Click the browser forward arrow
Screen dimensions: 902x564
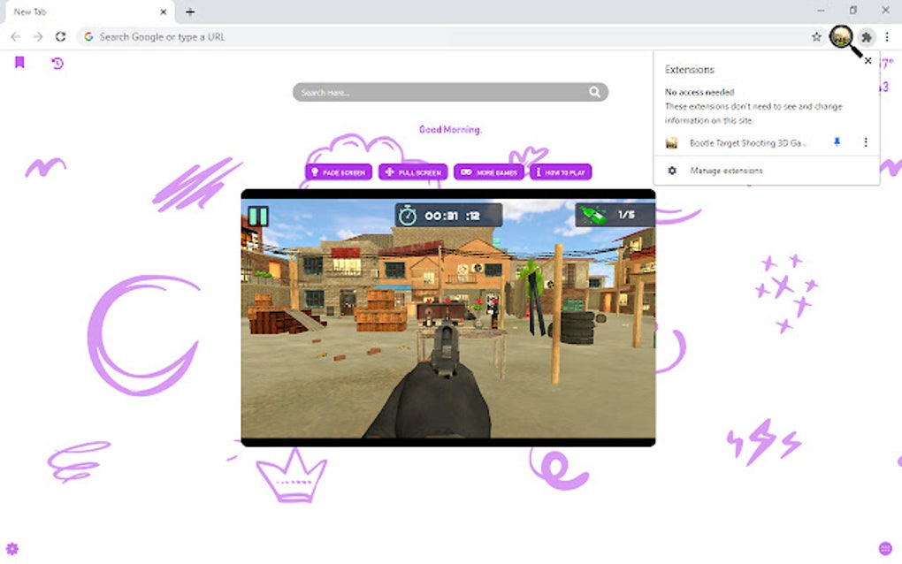click(38, 37)
